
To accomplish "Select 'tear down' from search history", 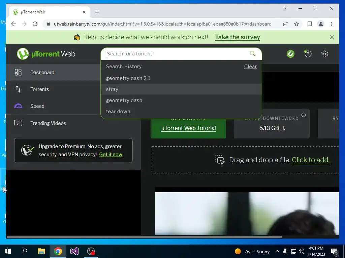I will 181,112.
